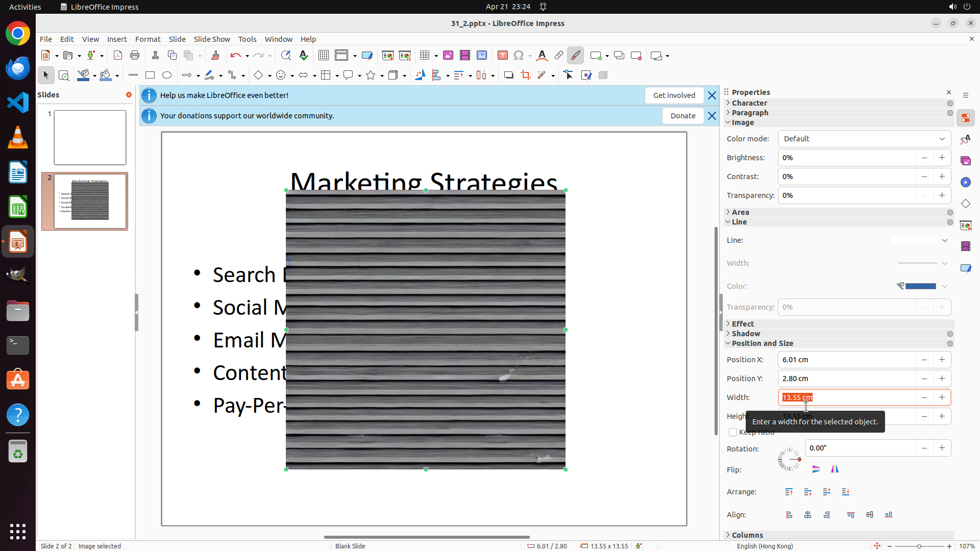980x551 pixels.
Task: Open the Gallery sidebar panel icon
Action: click(966, 161)
